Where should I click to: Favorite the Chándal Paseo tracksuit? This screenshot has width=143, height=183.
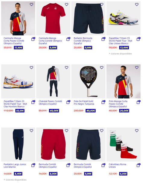click(67, 67)
